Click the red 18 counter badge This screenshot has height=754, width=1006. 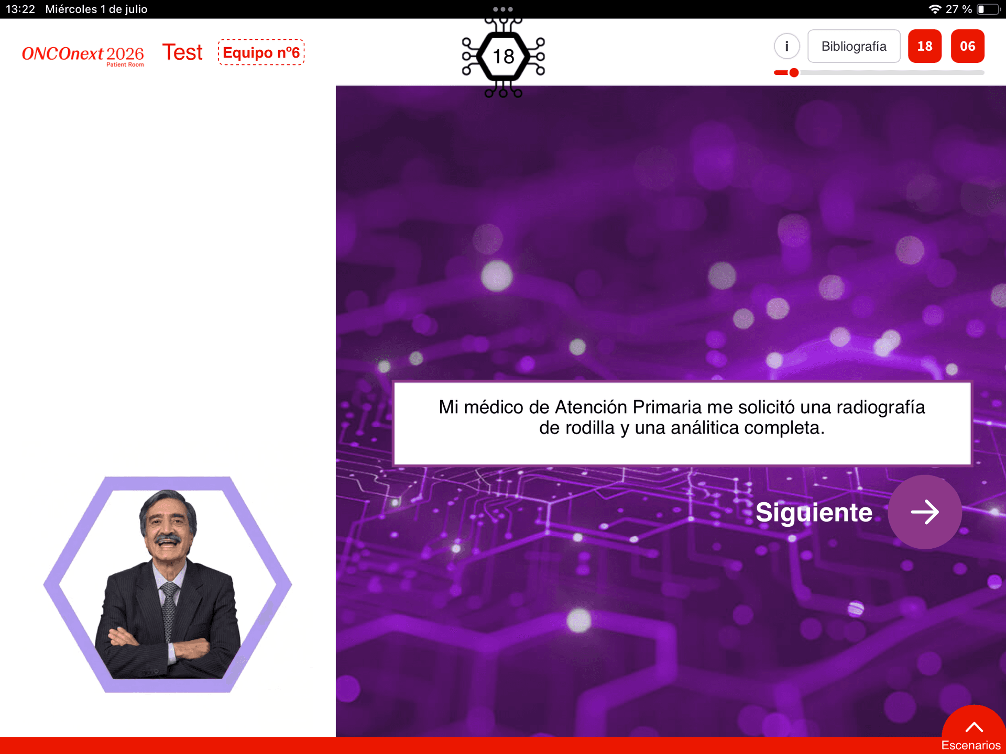point(925,46)
